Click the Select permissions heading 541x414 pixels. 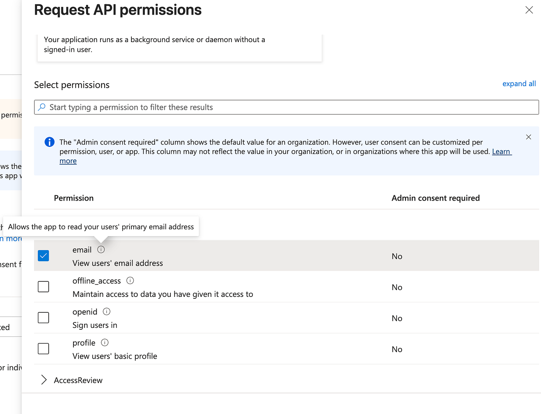pos(72,85)
